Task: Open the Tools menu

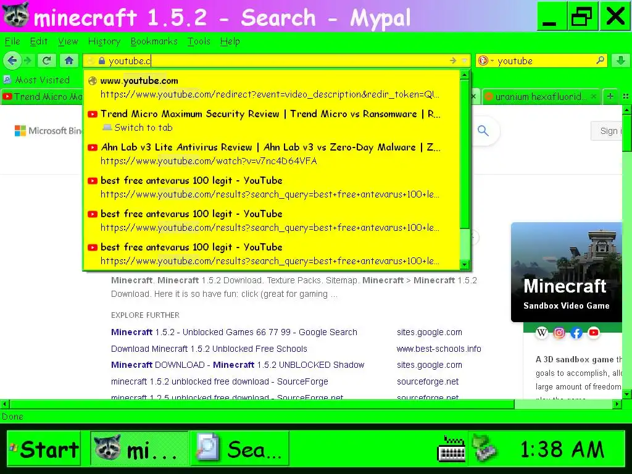Action: pyautogui.click(x=199, y=41)
